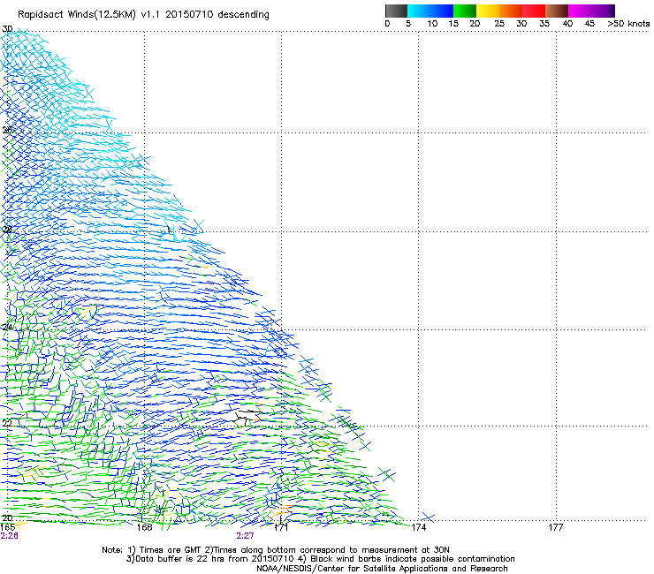
Task: Click the orange wind barb near 171 longitude
Action: [282, 510]
